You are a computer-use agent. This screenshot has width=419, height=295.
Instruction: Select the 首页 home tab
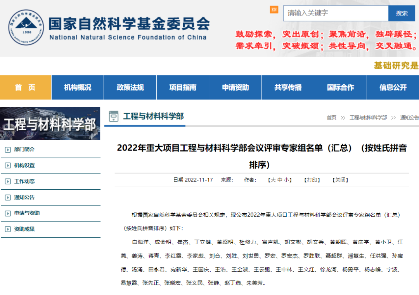click(26, 87)
